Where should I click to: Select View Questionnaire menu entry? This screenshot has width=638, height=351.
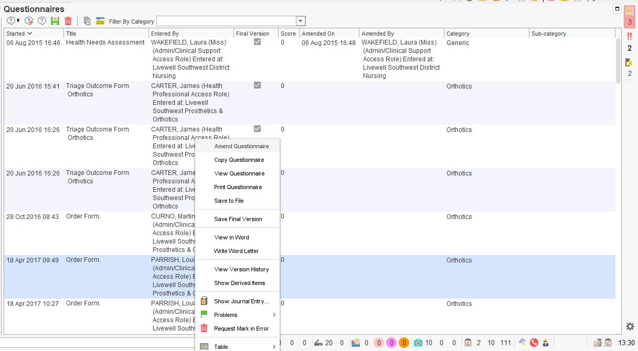[237, 173]
